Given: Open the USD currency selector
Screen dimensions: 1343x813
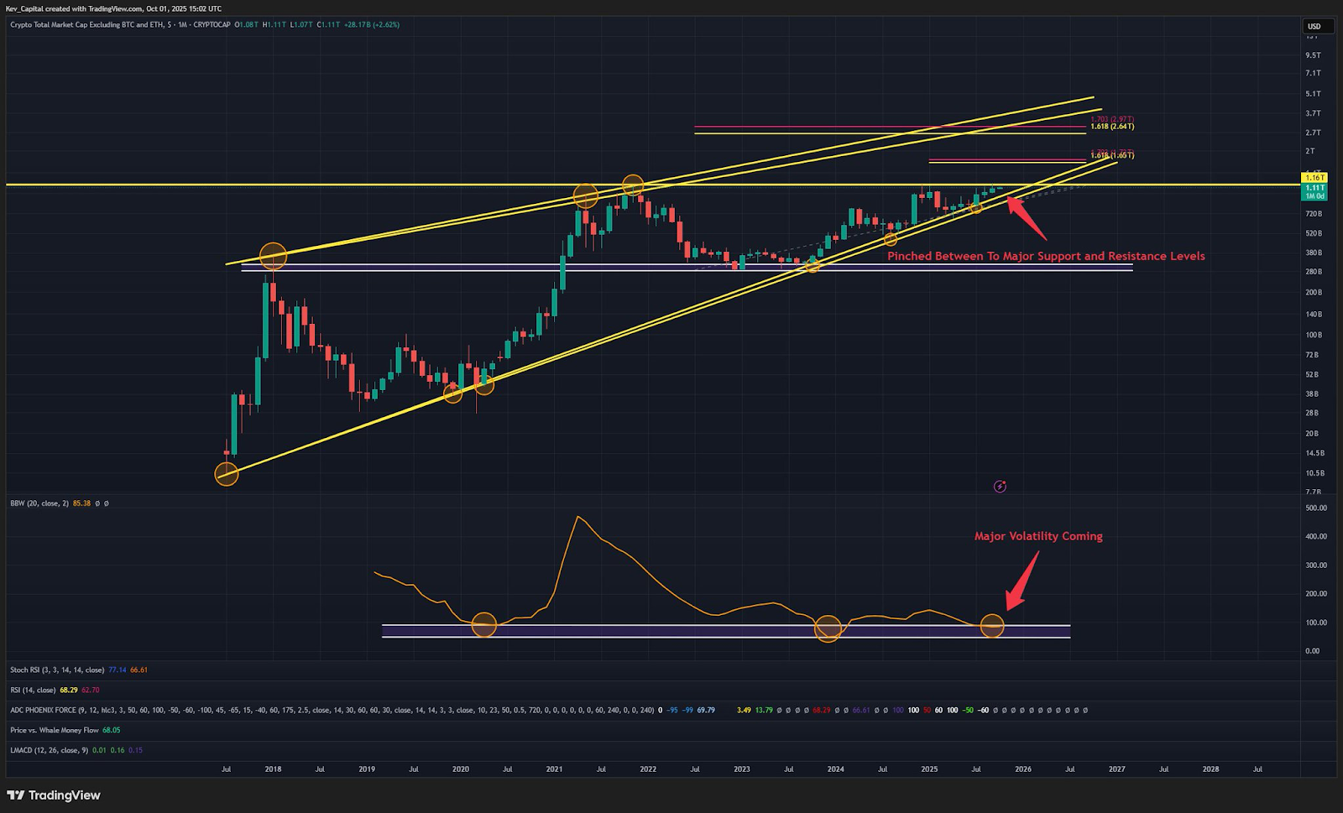Looking at the screenshot, I should (1314, 26).
